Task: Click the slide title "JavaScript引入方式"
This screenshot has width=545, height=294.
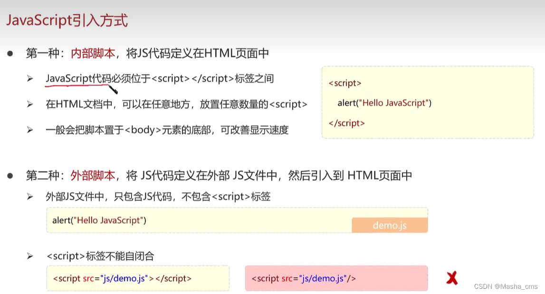Action: pyautogui.click(x=67, y=20)
